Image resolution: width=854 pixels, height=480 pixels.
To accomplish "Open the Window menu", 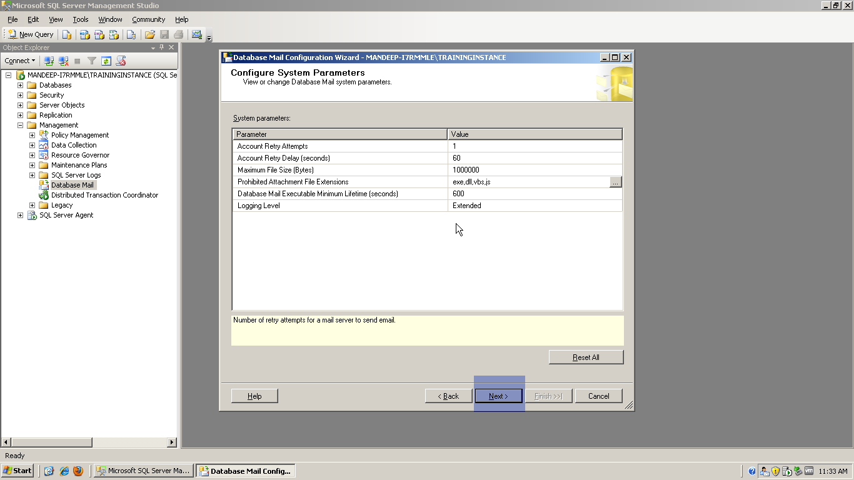I will [x=110, y=19].
